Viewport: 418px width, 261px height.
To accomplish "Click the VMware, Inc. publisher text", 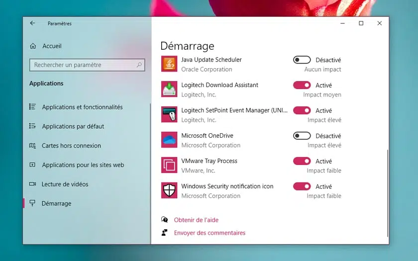I will pos(198,171).
